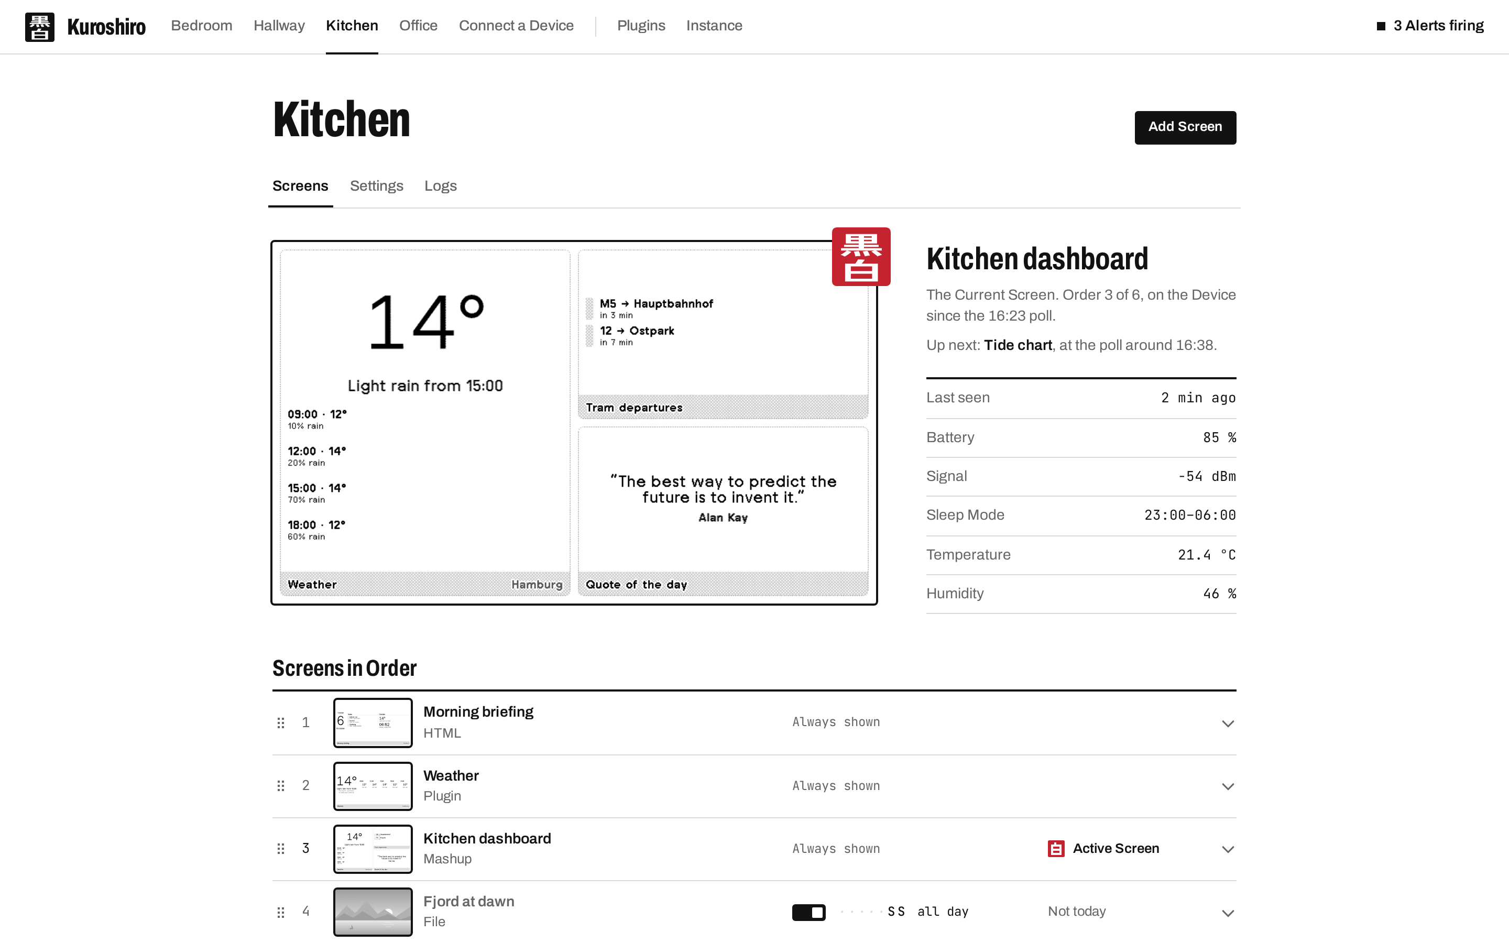Click the Battery 85 % value
Screen dimensions: 1509x943
tap(1219, 438)
